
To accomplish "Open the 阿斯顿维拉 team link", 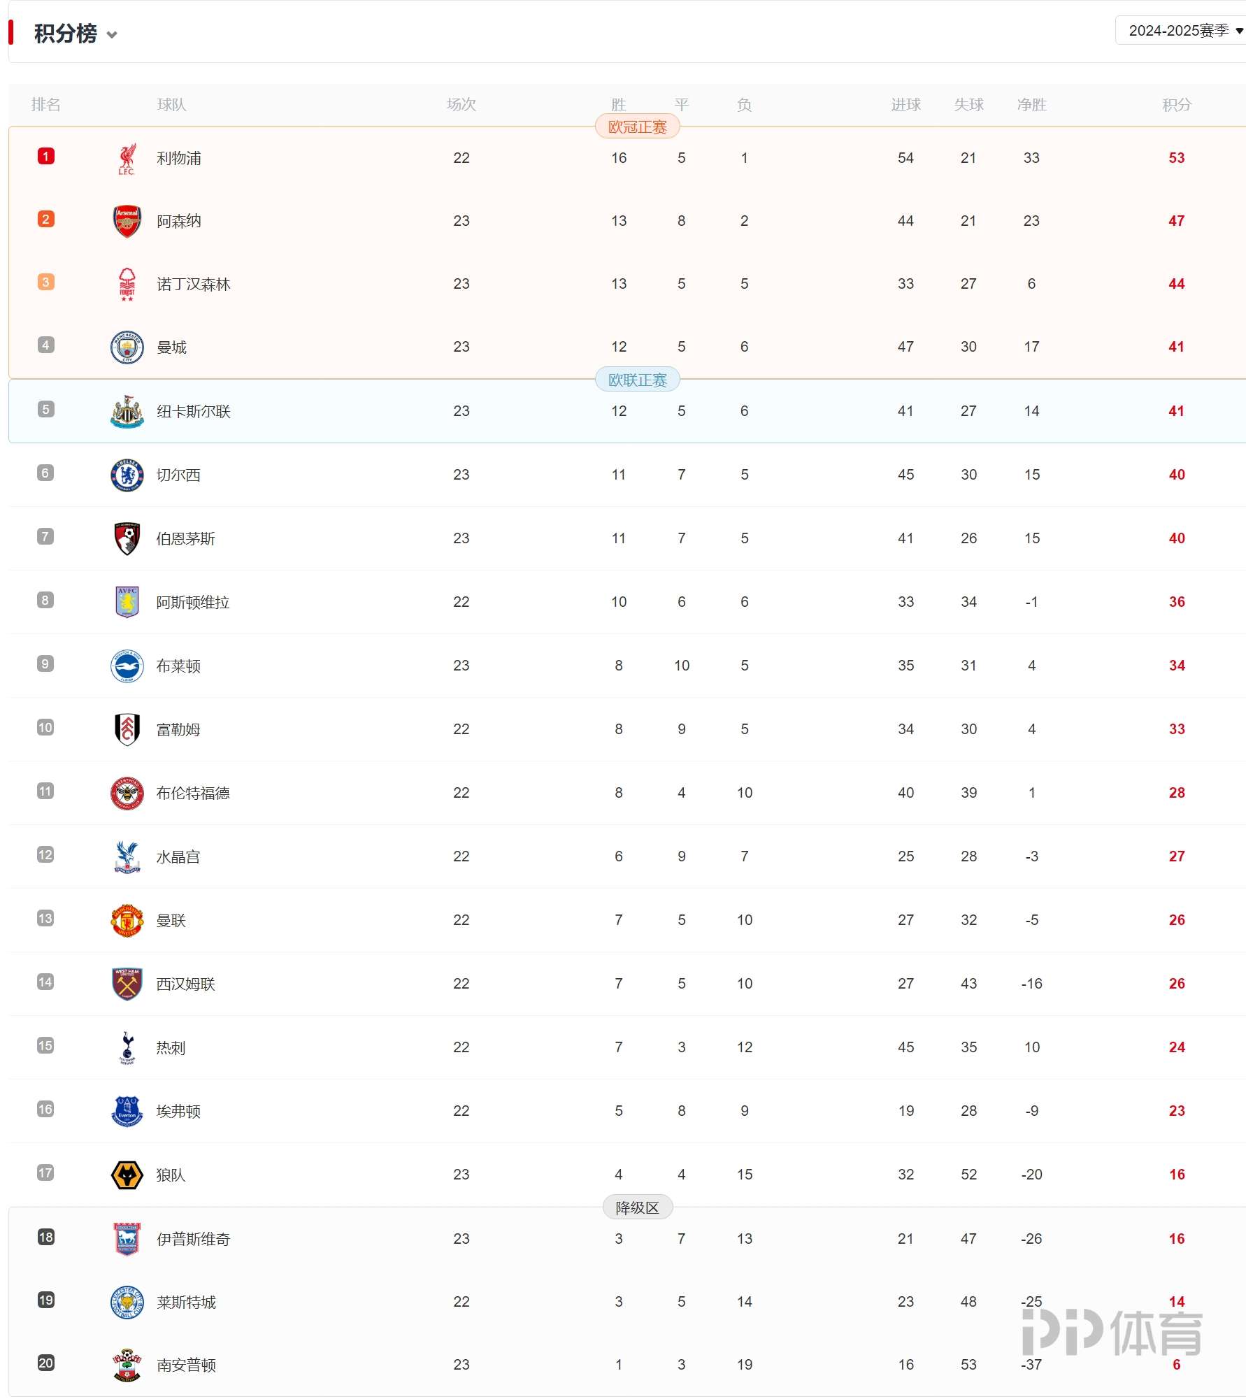I will point(193,603).
